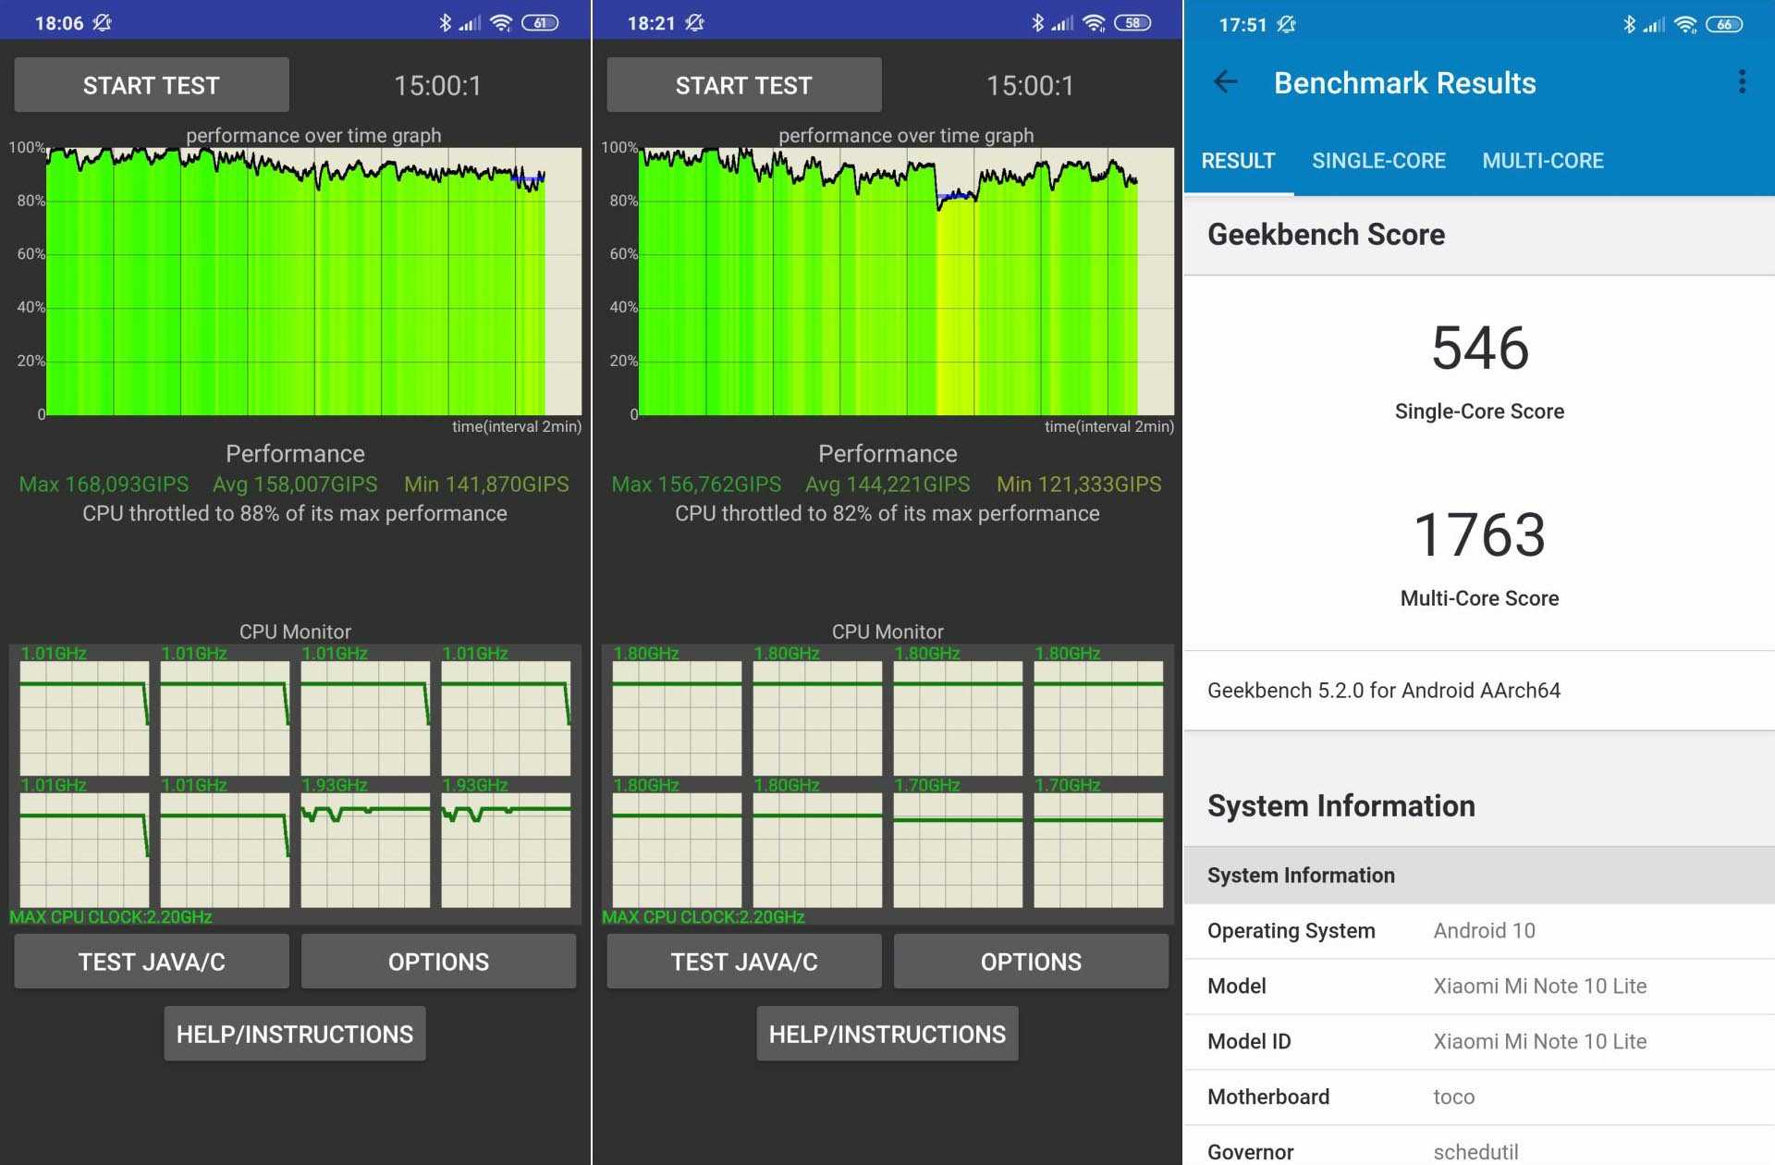This screenshot has height=1165, width=1775.
Task: Switch to the MULTI-CORE tab
Action: pos(1542,161)
